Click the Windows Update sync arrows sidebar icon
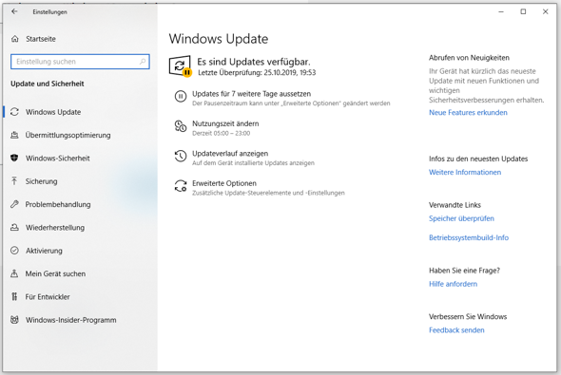 [14, 112]
